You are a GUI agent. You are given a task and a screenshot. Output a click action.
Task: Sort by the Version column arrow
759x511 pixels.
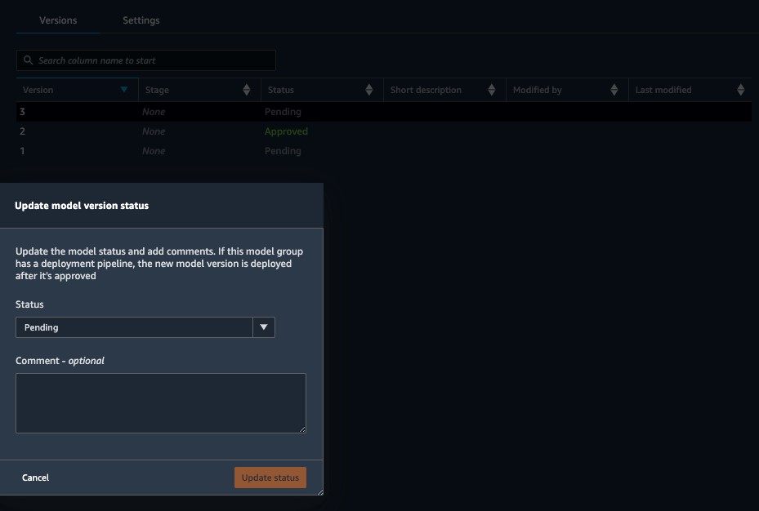pyautogui.click(x=124, y=90)
